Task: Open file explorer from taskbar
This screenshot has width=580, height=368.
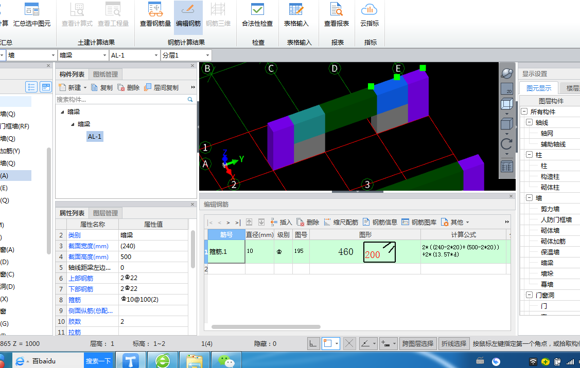Action: [x=195, y=361]
